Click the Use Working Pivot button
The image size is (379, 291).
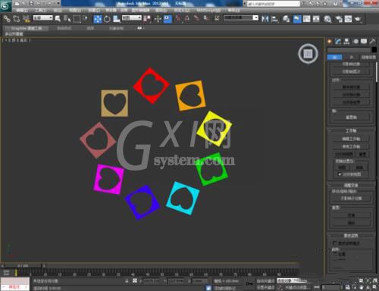pyautogui.click(x=351, y=146)
